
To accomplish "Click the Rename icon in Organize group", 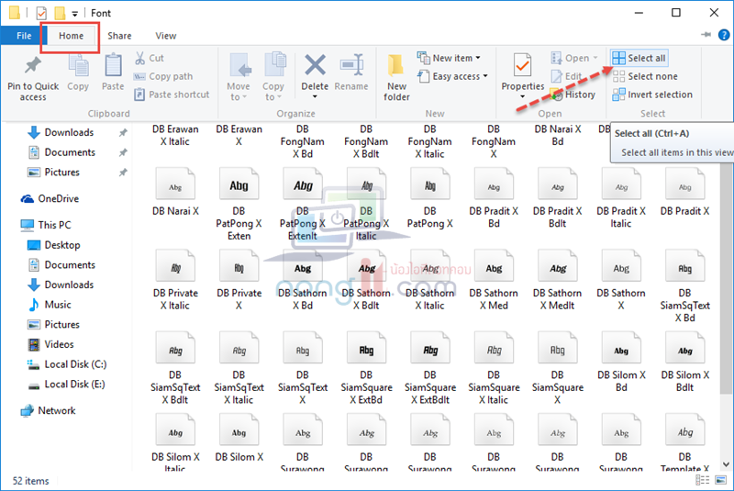I will tap(351, 66).
